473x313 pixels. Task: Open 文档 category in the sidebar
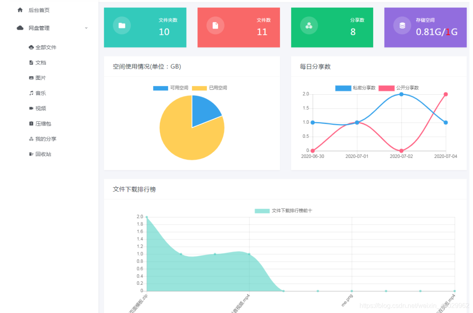point(41,62)
